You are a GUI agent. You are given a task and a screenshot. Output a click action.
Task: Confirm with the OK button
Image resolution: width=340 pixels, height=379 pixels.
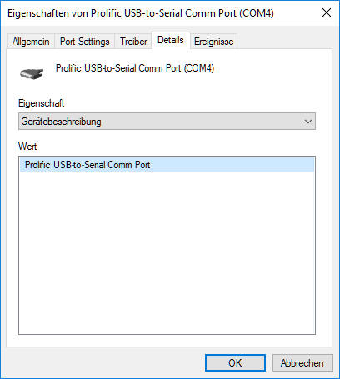coord(235,362)
